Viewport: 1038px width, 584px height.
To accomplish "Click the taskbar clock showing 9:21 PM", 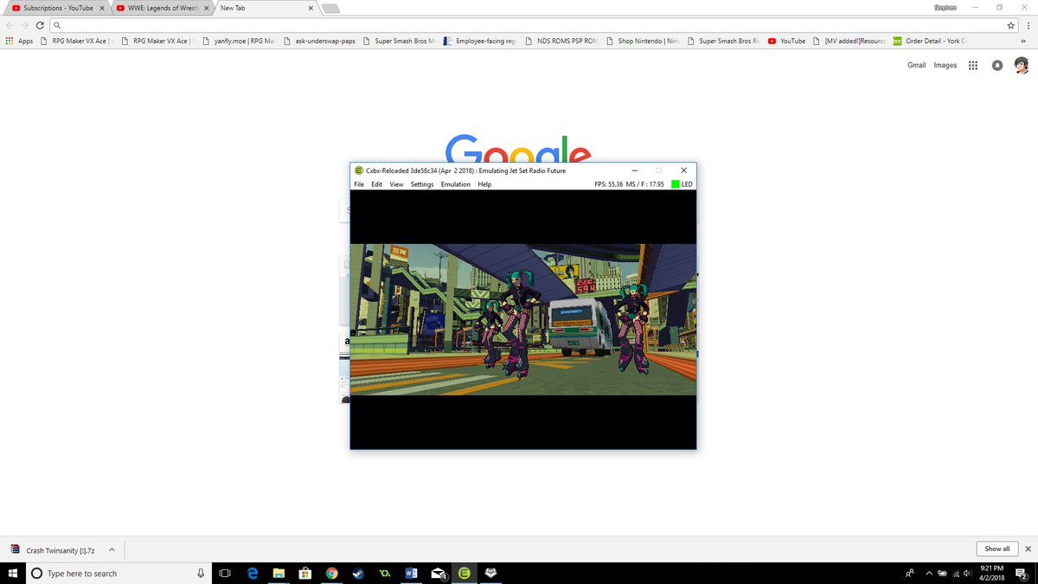I will 992,573.
